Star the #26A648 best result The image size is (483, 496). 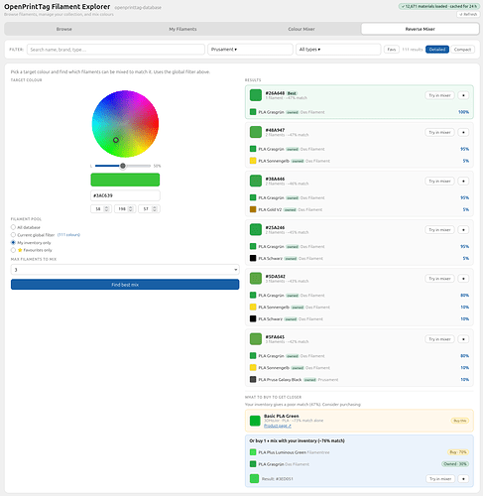click(463, 95)
